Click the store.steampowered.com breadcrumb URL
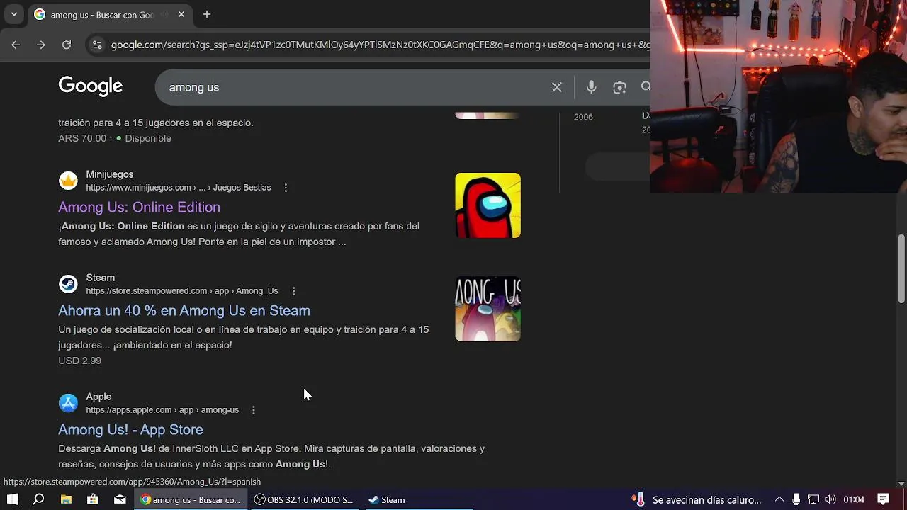 [x=182, y=291]
